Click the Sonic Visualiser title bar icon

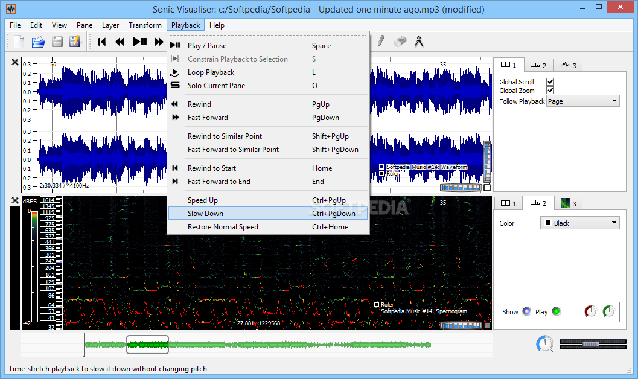pos(11,9)
